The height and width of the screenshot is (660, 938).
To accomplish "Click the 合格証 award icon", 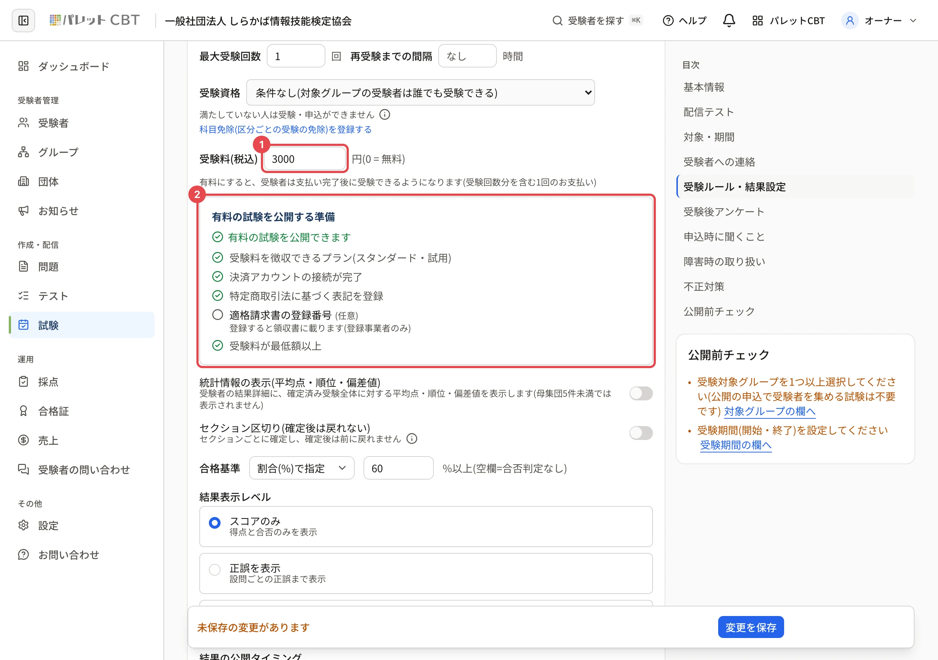I will [23, 411].
